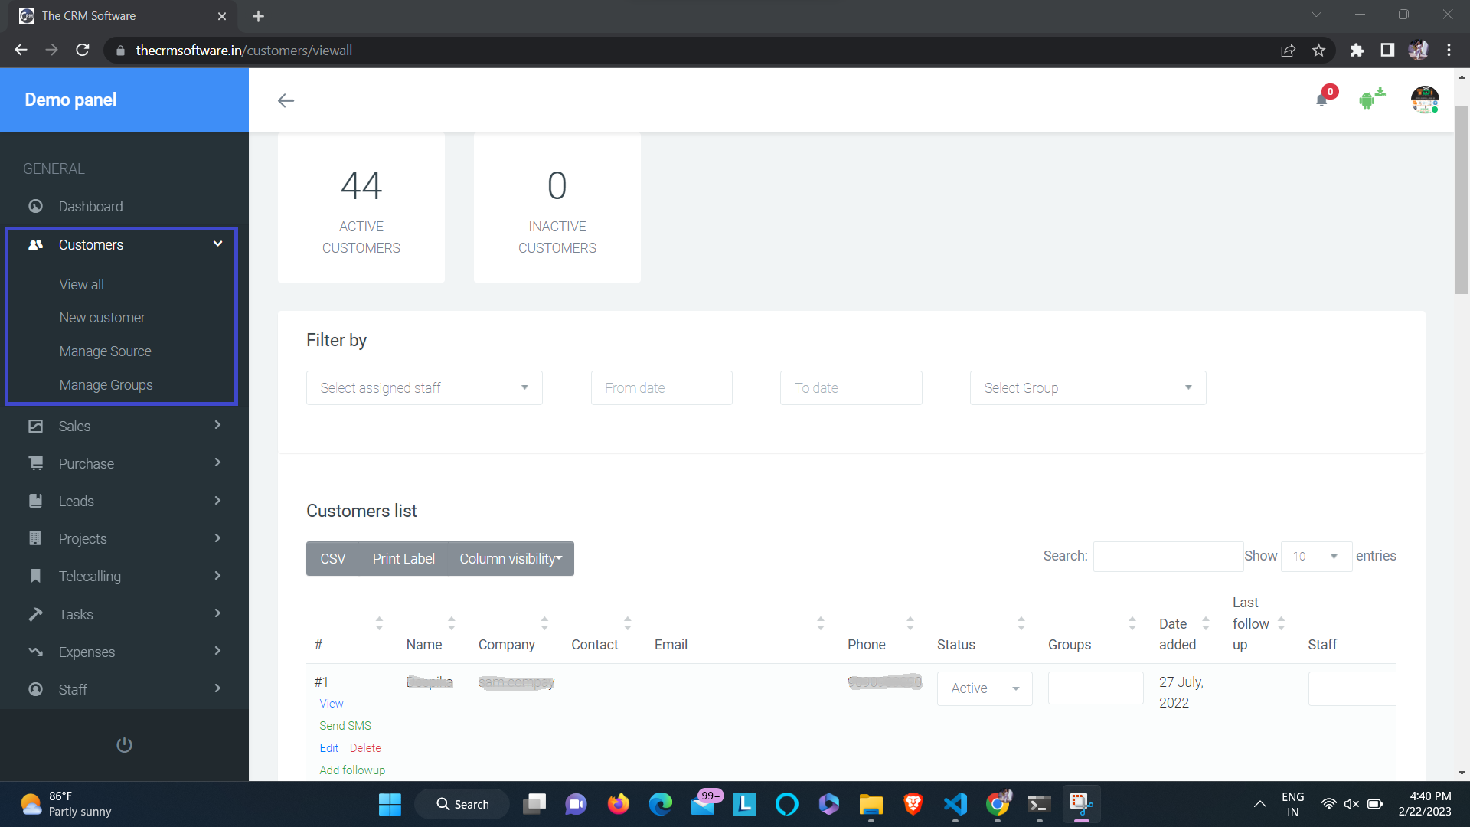The image size is (1470, 827).
Task: Click the Telecalling bookmark icon
Action: 35,576
